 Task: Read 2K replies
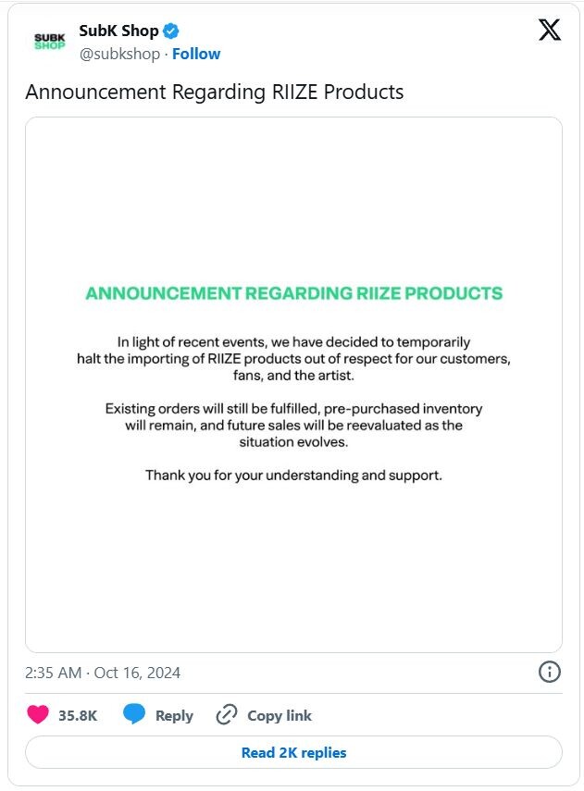coord(293,752)
